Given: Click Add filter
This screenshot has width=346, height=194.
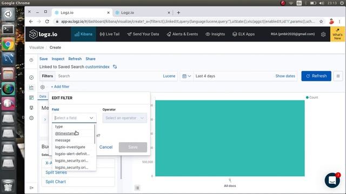Looking at the screenshot, I should (x=60, y=87).
